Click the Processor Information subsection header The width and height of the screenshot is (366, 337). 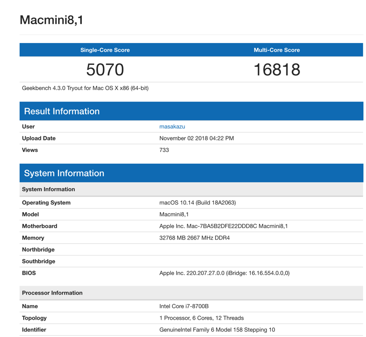click(x=191, y=293)
